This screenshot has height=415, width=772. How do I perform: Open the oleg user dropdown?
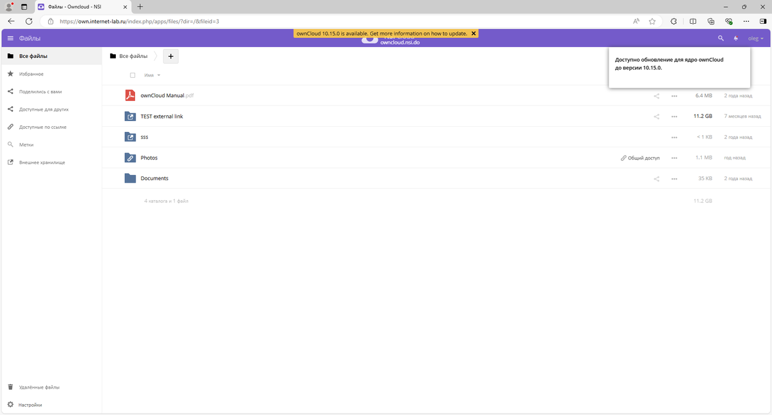coord(756,39)
